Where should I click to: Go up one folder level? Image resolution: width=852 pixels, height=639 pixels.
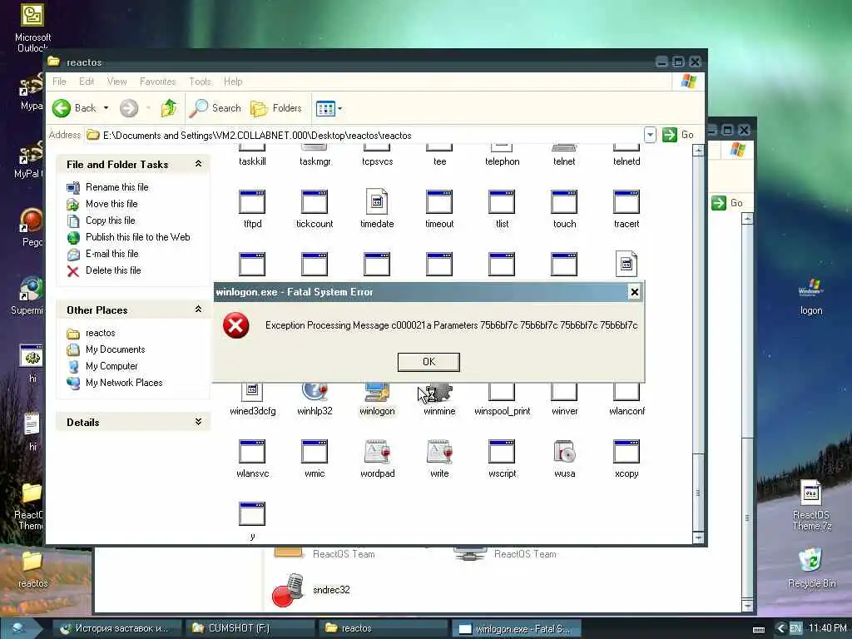(169, 108)
